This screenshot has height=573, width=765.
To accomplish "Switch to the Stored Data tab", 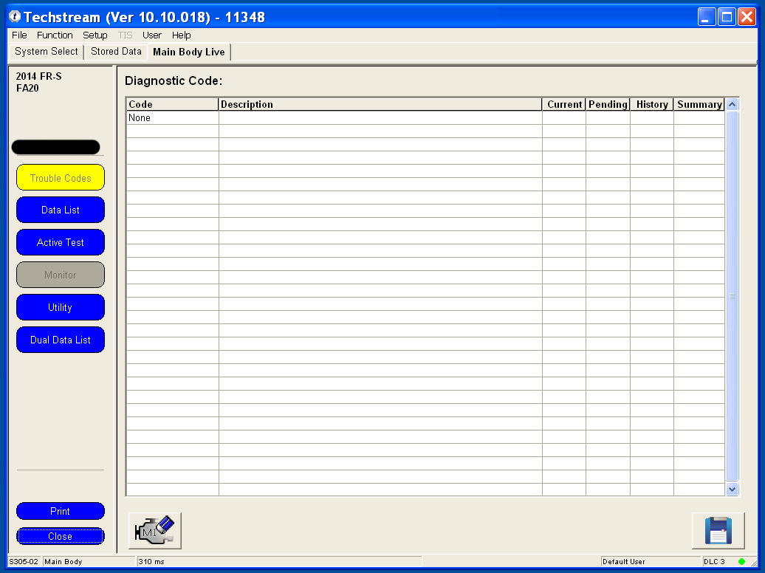I will coord(116,52).
